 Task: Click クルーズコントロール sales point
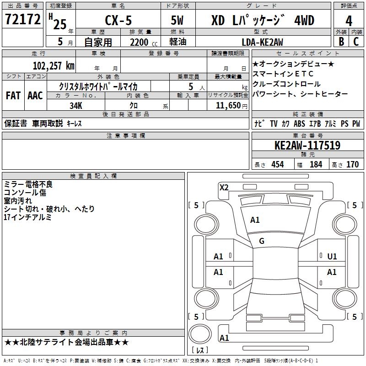[287, 84]
